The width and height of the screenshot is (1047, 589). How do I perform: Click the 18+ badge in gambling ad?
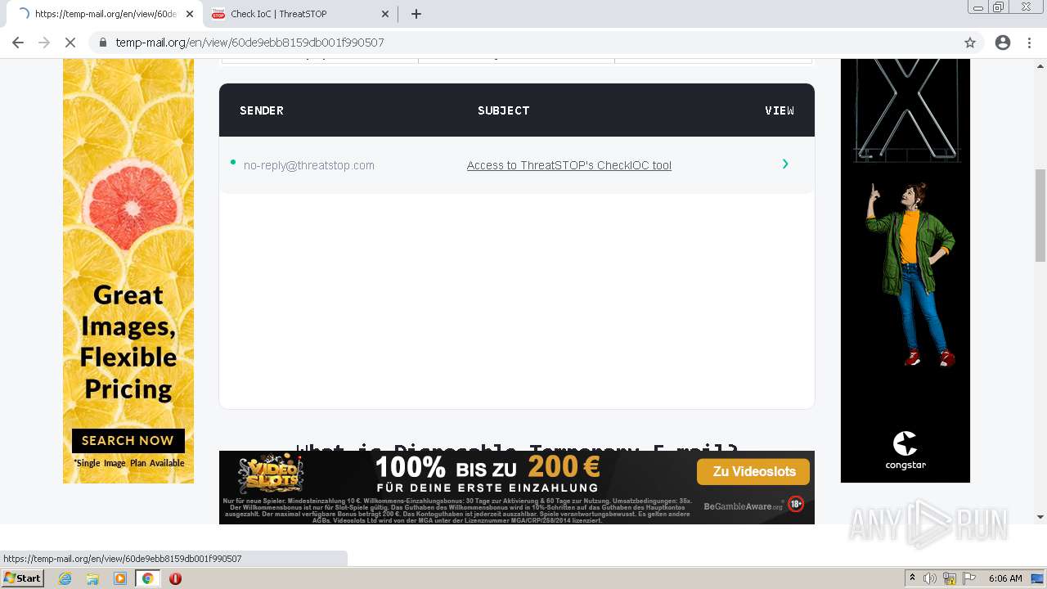pos(796,504)
